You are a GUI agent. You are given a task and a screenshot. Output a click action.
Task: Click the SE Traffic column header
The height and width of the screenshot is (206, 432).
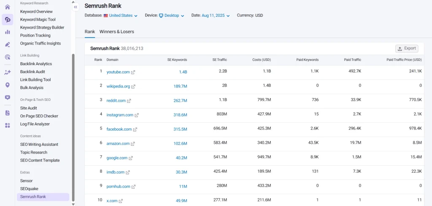(x=219, y=60)
